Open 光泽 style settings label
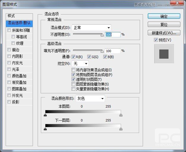Screen dimensions: 186x152 (15, 69)
